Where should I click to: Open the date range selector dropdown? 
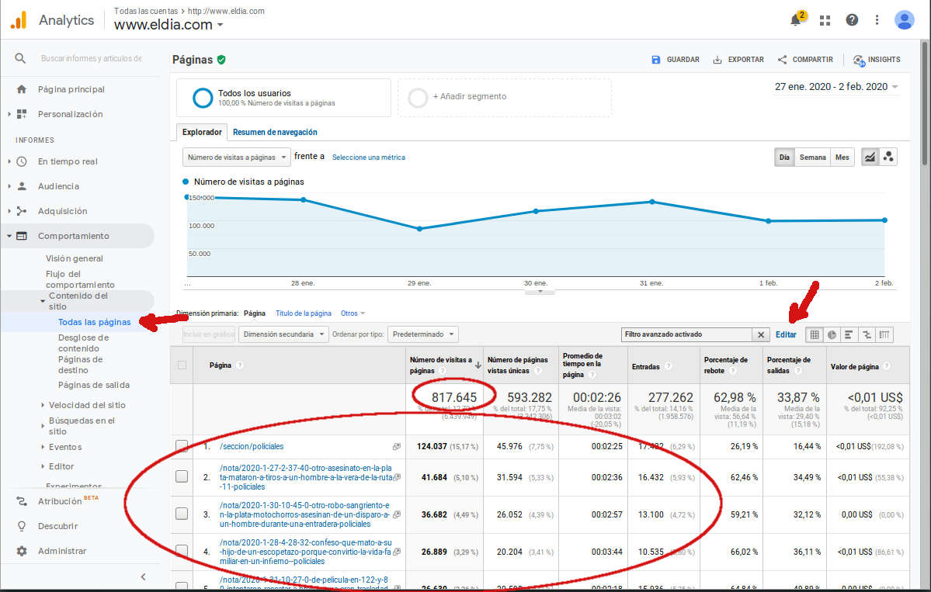[x=836, y=87]
